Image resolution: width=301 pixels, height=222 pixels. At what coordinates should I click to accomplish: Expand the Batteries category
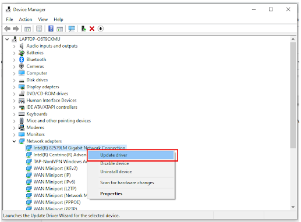click(x=14, y=53)
